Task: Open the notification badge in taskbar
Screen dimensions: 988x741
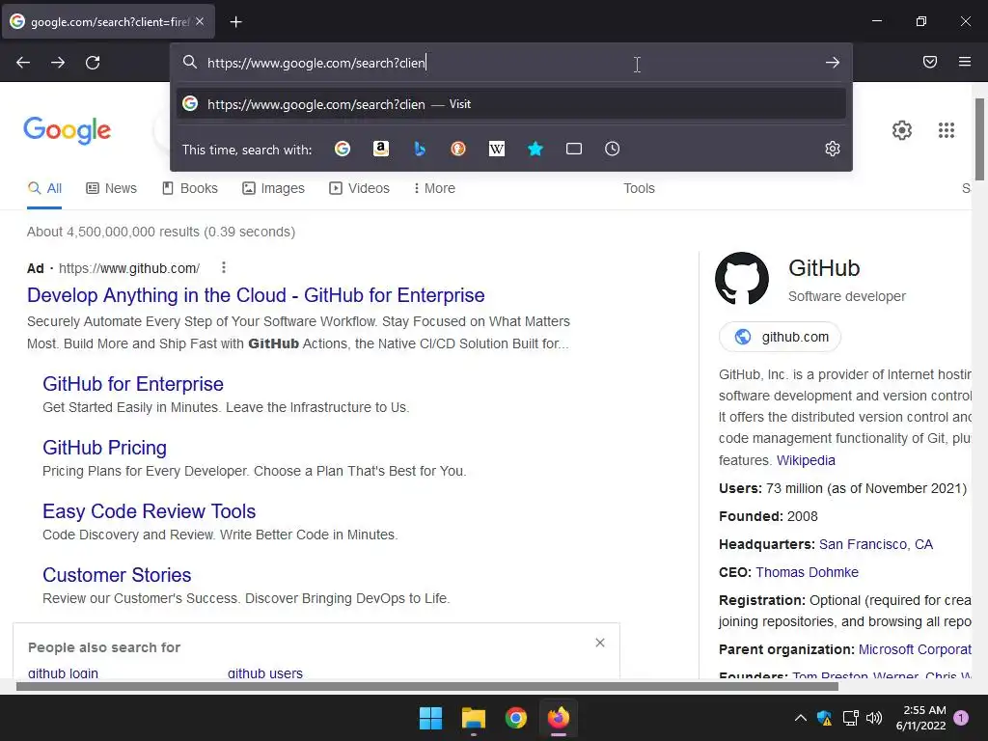Action: click(x=961, y=718)
